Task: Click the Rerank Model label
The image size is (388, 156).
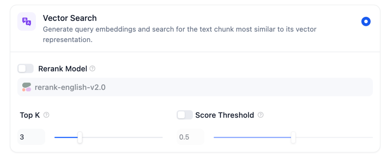Action: click(63, 69)
